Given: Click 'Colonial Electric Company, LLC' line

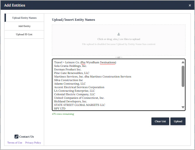Looking at the screenshot, I should coord(75,94).
